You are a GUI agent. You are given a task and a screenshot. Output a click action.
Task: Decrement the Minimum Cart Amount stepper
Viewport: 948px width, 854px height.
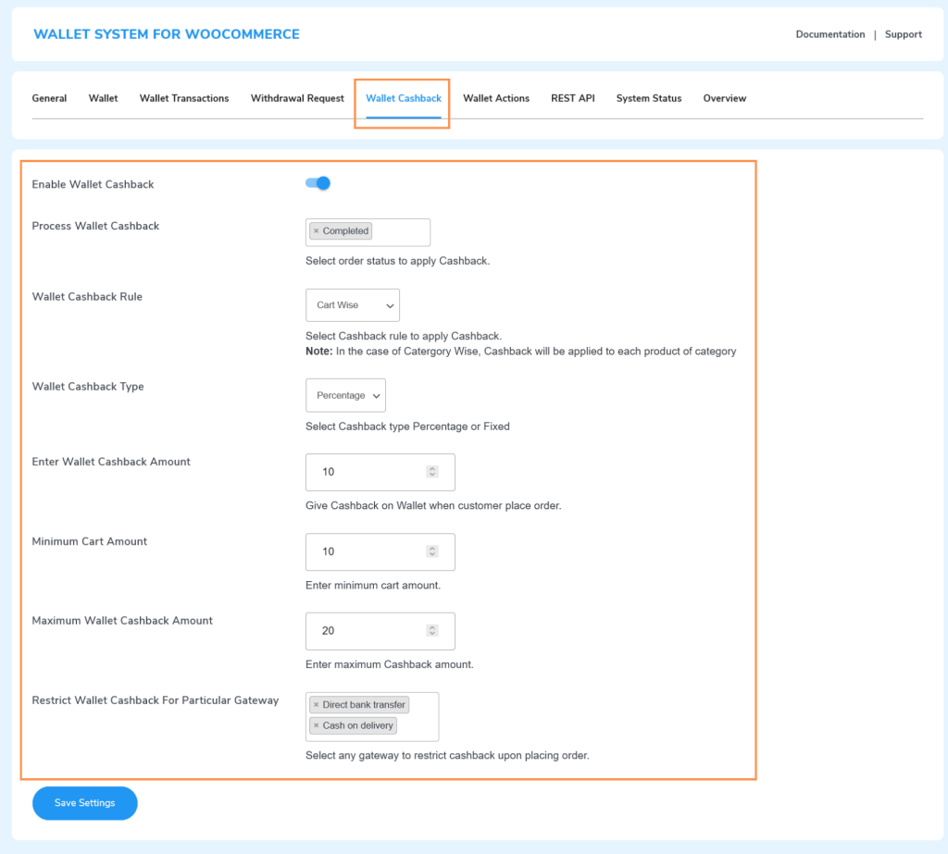431,555
